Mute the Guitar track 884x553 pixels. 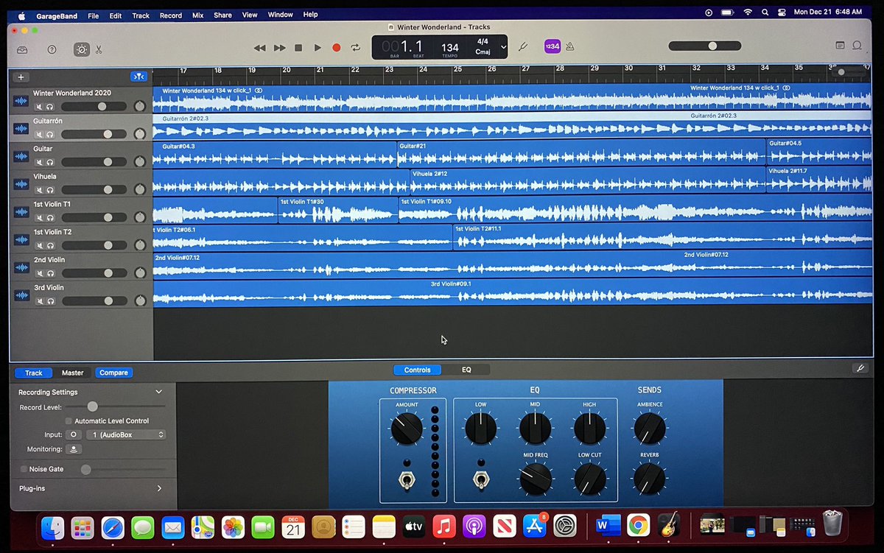[x=40, y=162]
